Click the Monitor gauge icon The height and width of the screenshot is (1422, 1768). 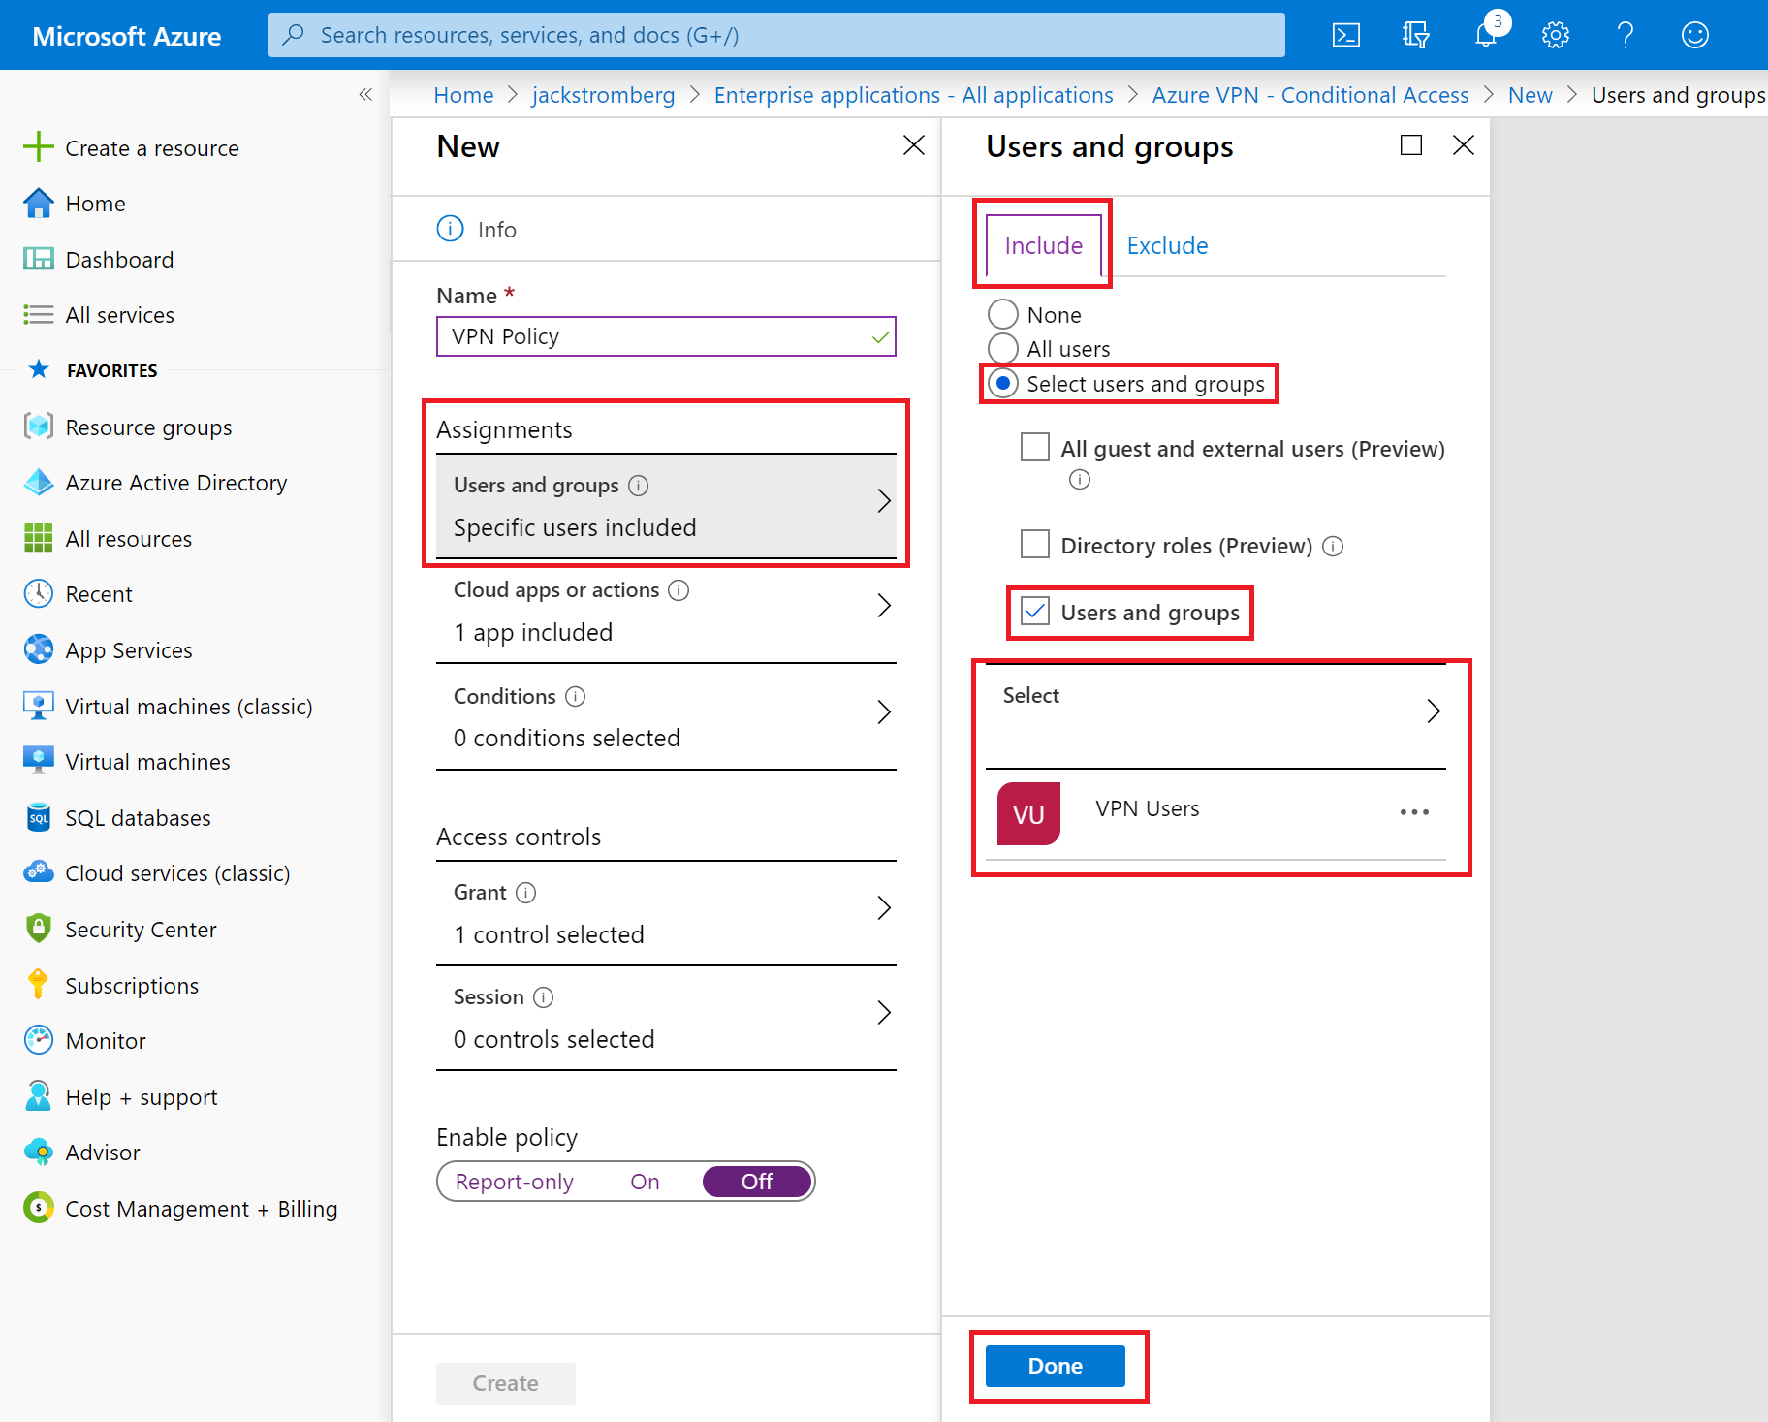(x=38, y=1040)
